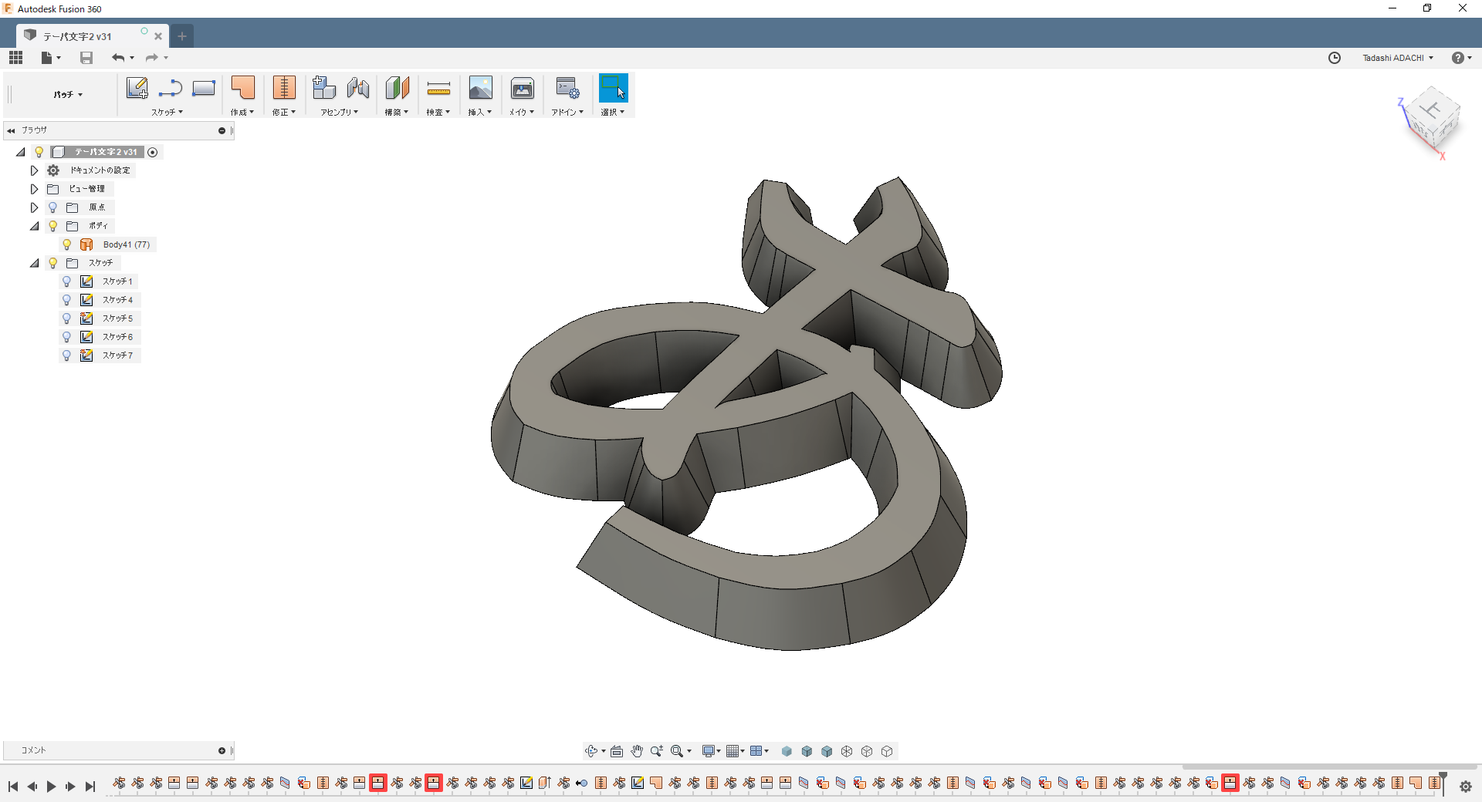1482x802 pixels.
Task: Open the Stitch modify tool icon
Action: (284, 88)
